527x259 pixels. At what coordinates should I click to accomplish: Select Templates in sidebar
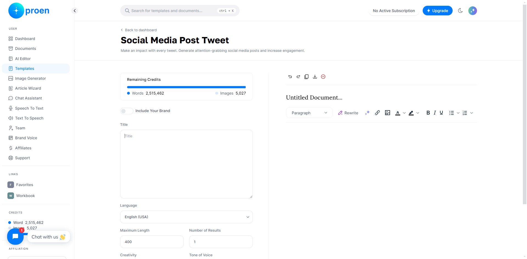point(36,69)
